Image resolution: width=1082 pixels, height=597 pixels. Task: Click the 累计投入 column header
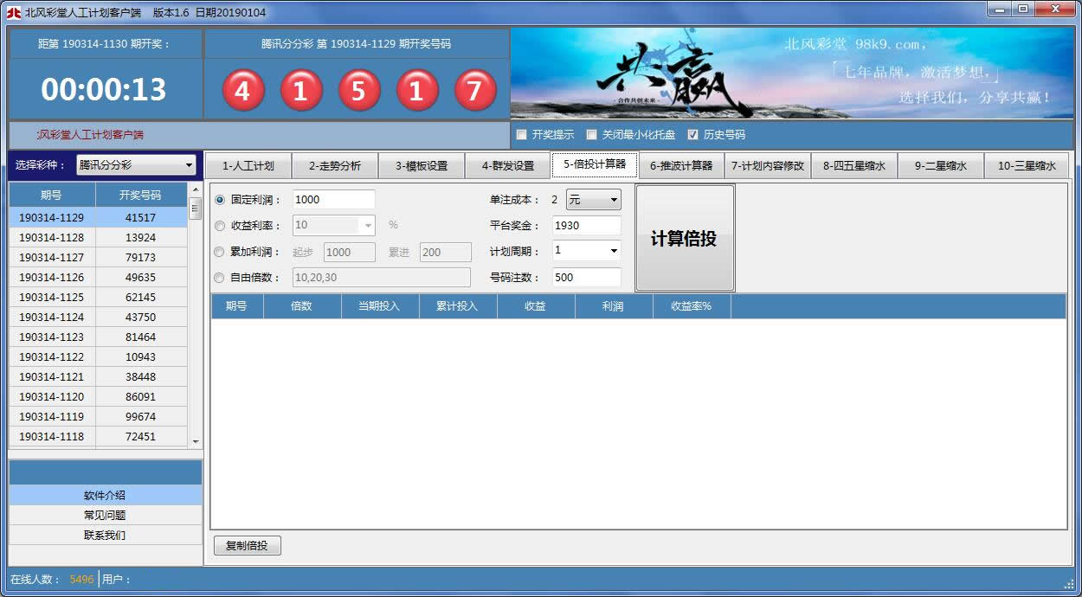pyautogui.click(x=458, y=306)
